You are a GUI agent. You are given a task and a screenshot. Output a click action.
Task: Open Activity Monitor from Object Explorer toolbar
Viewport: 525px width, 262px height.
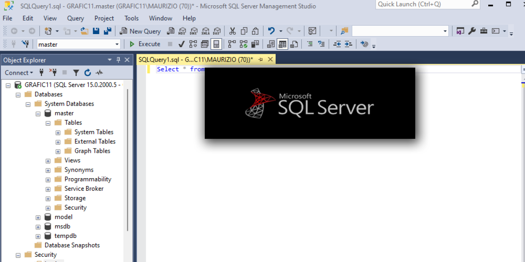[x=99, y=73]
